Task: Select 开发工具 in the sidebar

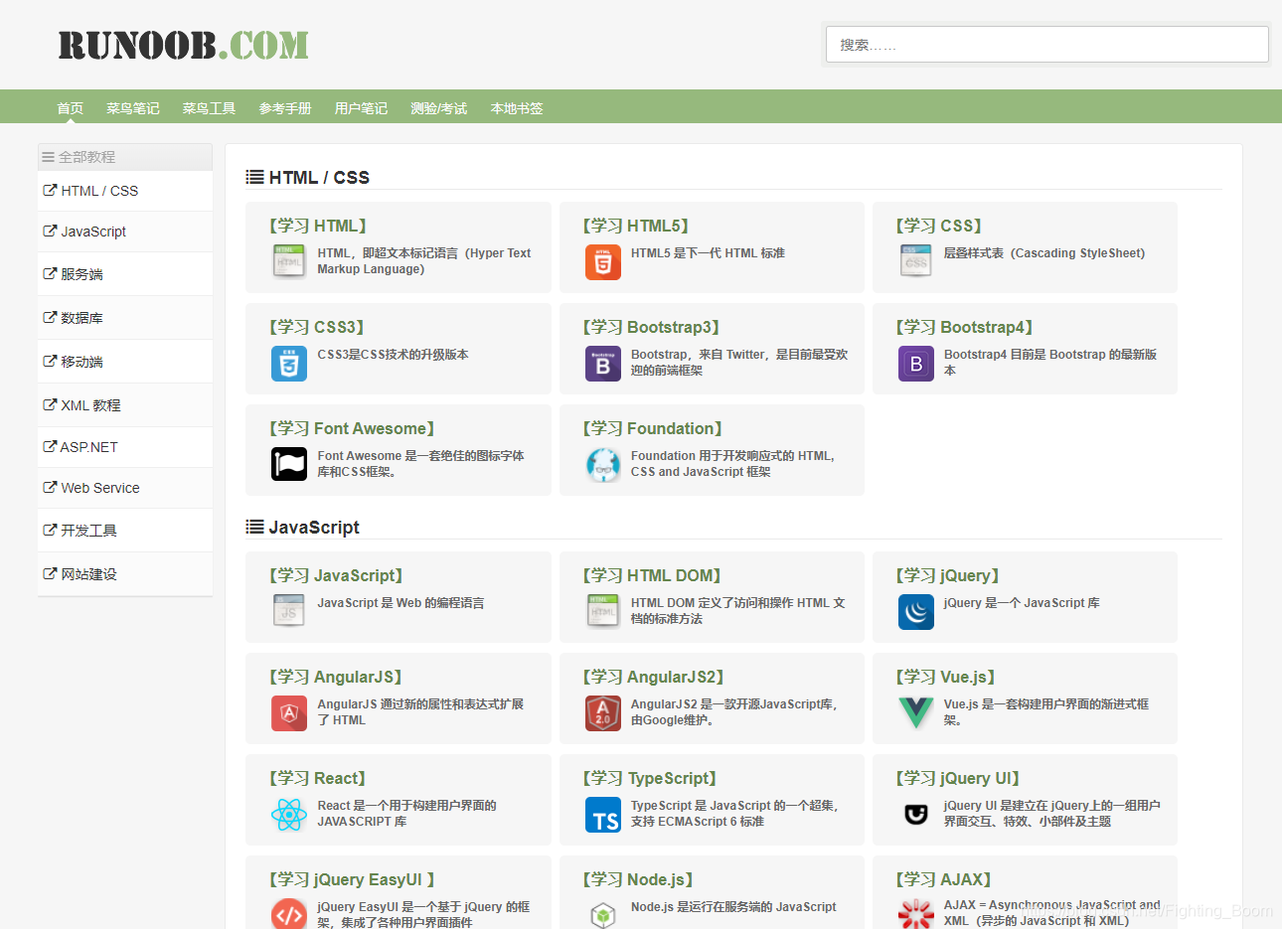Action: pos(125,531)
